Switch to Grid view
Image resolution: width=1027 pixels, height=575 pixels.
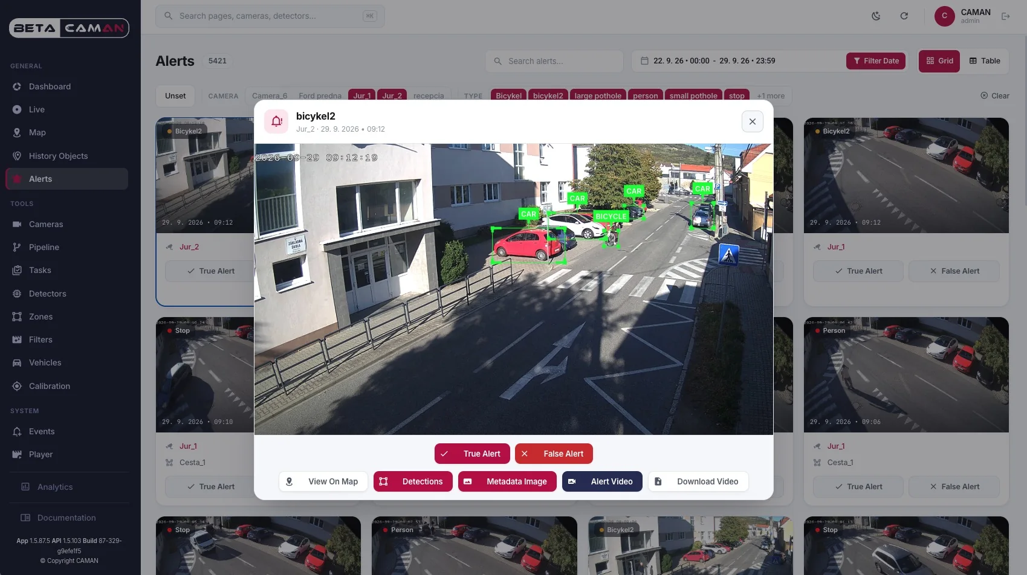point(939,61)
